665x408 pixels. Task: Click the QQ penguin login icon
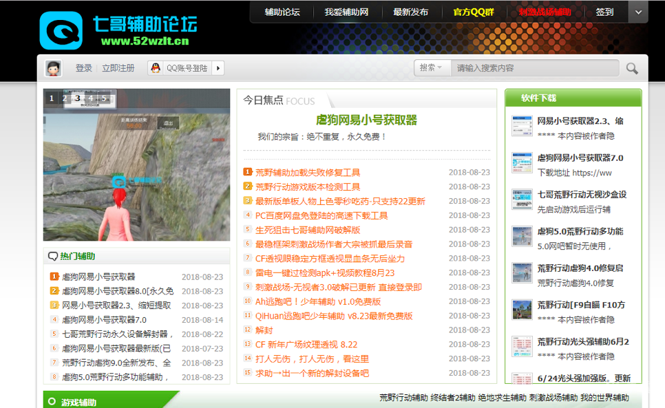pyautogui.click(x=156, y=68)
